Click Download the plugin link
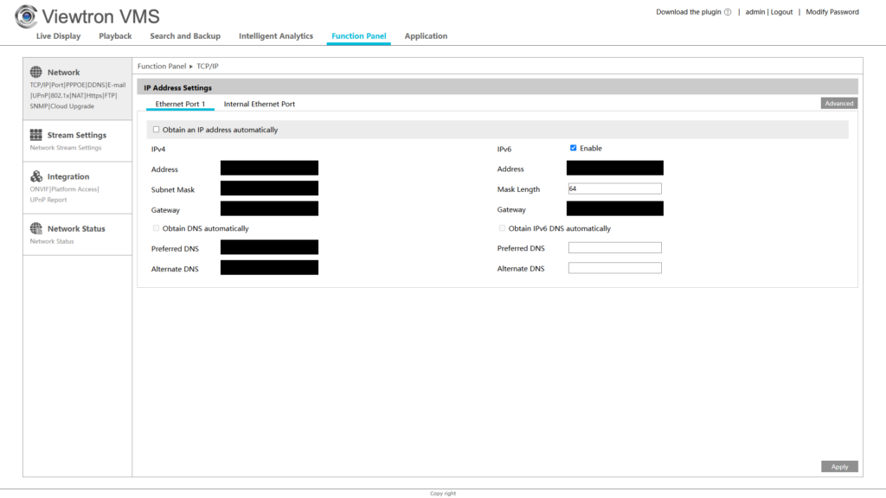The height and width of the screenshot is (498, 886). [688, 12]
